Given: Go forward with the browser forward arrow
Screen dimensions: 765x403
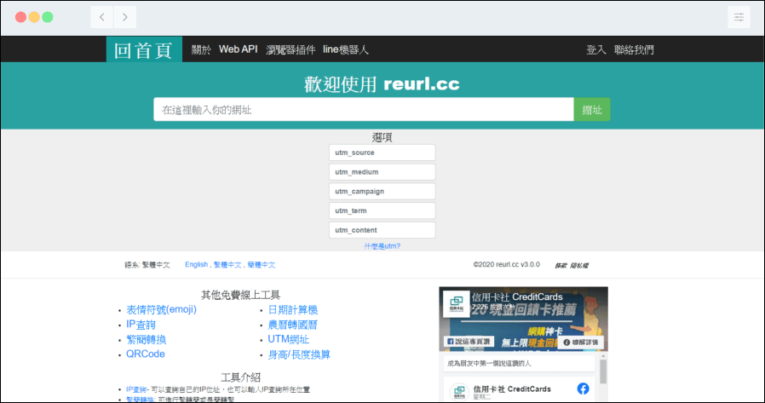Looking at the screenshot, I should tap(125, 17).
